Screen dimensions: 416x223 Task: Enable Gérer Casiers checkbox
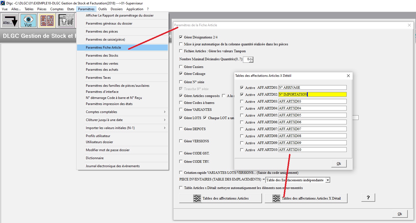181,67
